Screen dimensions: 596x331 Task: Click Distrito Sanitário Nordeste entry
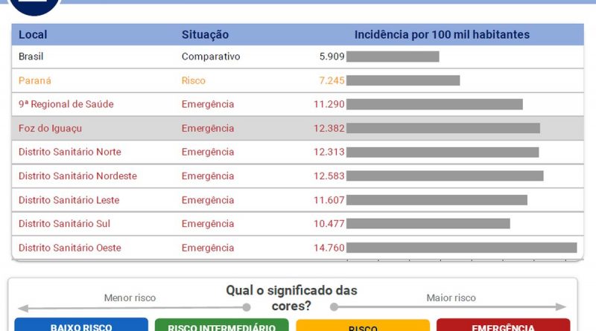(77, 176)
